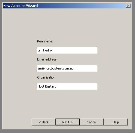Focus the Email address input field
This screenshot has width=135, height=133.
[x=67, y=68]
